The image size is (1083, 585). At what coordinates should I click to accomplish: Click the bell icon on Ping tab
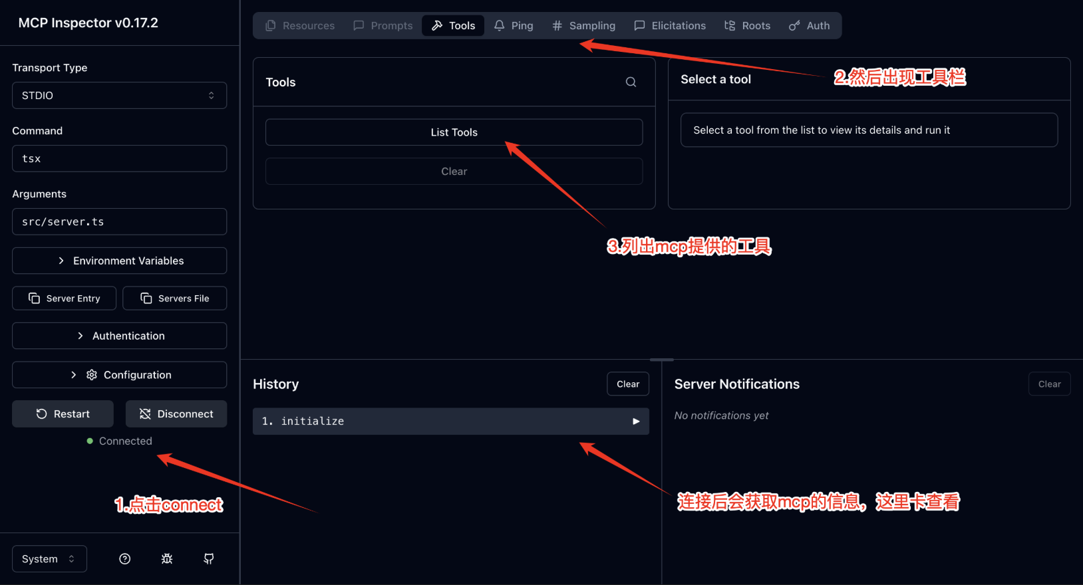point(499,26)
